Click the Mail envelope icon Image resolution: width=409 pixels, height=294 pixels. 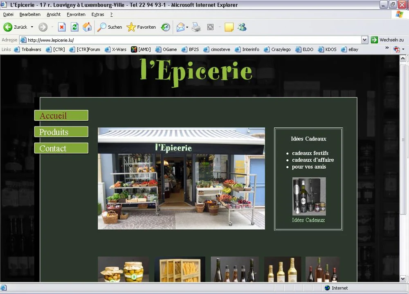[180, 27]
